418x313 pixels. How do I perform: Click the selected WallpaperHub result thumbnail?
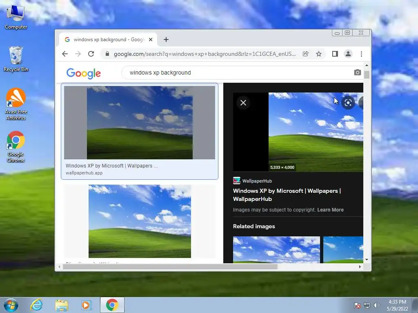point(140,122)
